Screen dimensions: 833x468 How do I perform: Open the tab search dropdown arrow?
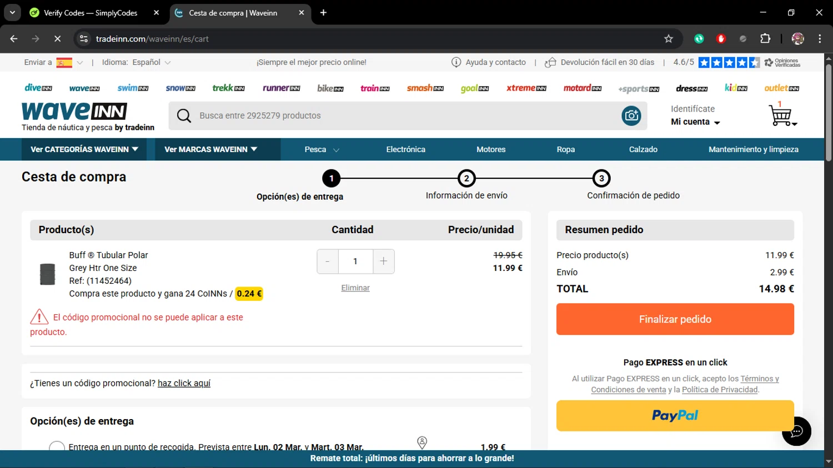coord(12,12)
